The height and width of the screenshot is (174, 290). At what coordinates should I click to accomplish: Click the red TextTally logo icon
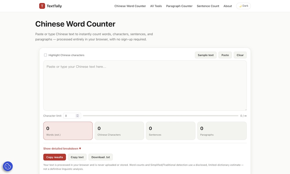(x=42, y=6)
